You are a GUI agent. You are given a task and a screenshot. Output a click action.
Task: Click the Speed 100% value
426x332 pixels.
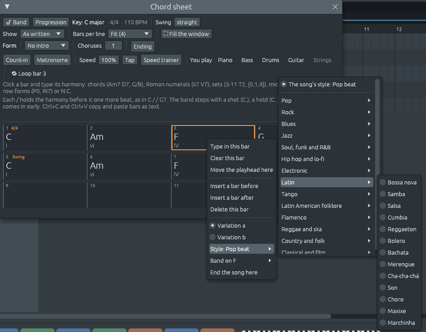tap(109, 60)
